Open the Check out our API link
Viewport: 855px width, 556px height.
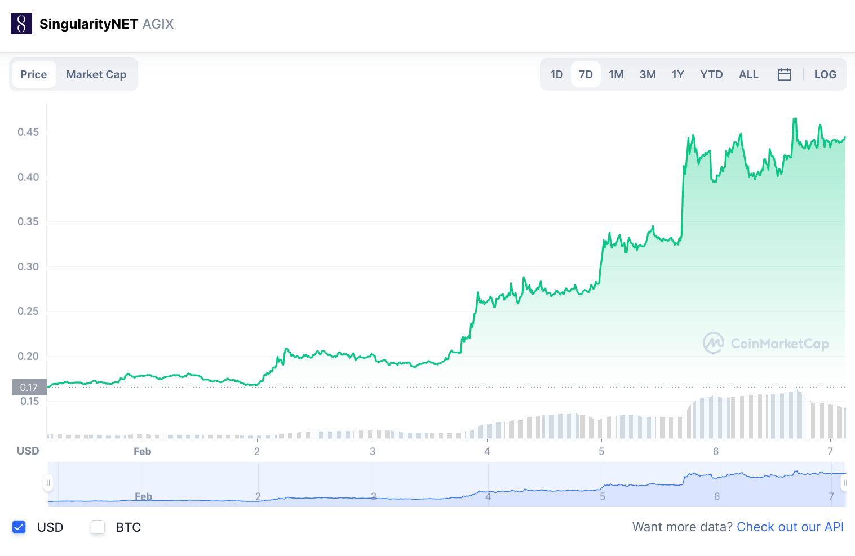[x=790, y=527]
